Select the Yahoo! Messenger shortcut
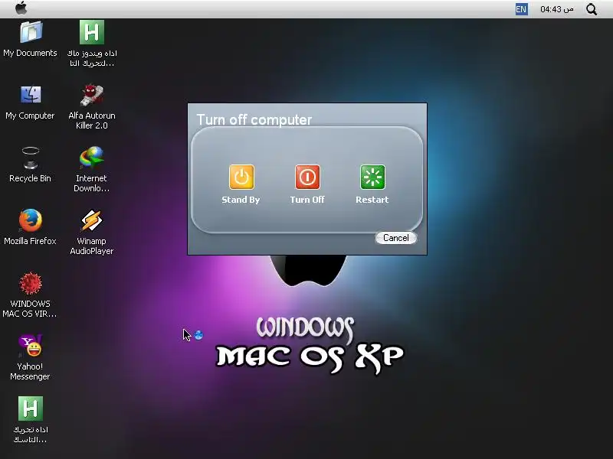Viewport: 613px width, 459px height. pyautogui.click(x=31, y=346)
